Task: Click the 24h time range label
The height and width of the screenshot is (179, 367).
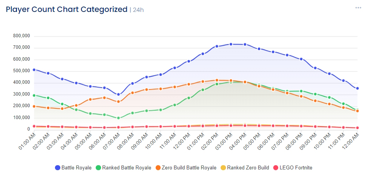Action: pos(138,10)
